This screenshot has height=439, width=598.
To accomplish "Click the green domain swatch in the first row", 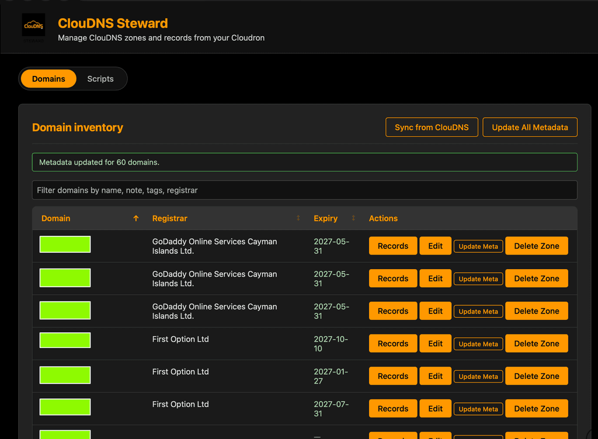I will [x=65, y=244].
